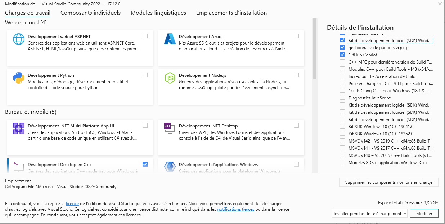Screen dimensions: 445x224
Task: Click Supprimer les composants non pris en charge
Action: tap(388, 182)
